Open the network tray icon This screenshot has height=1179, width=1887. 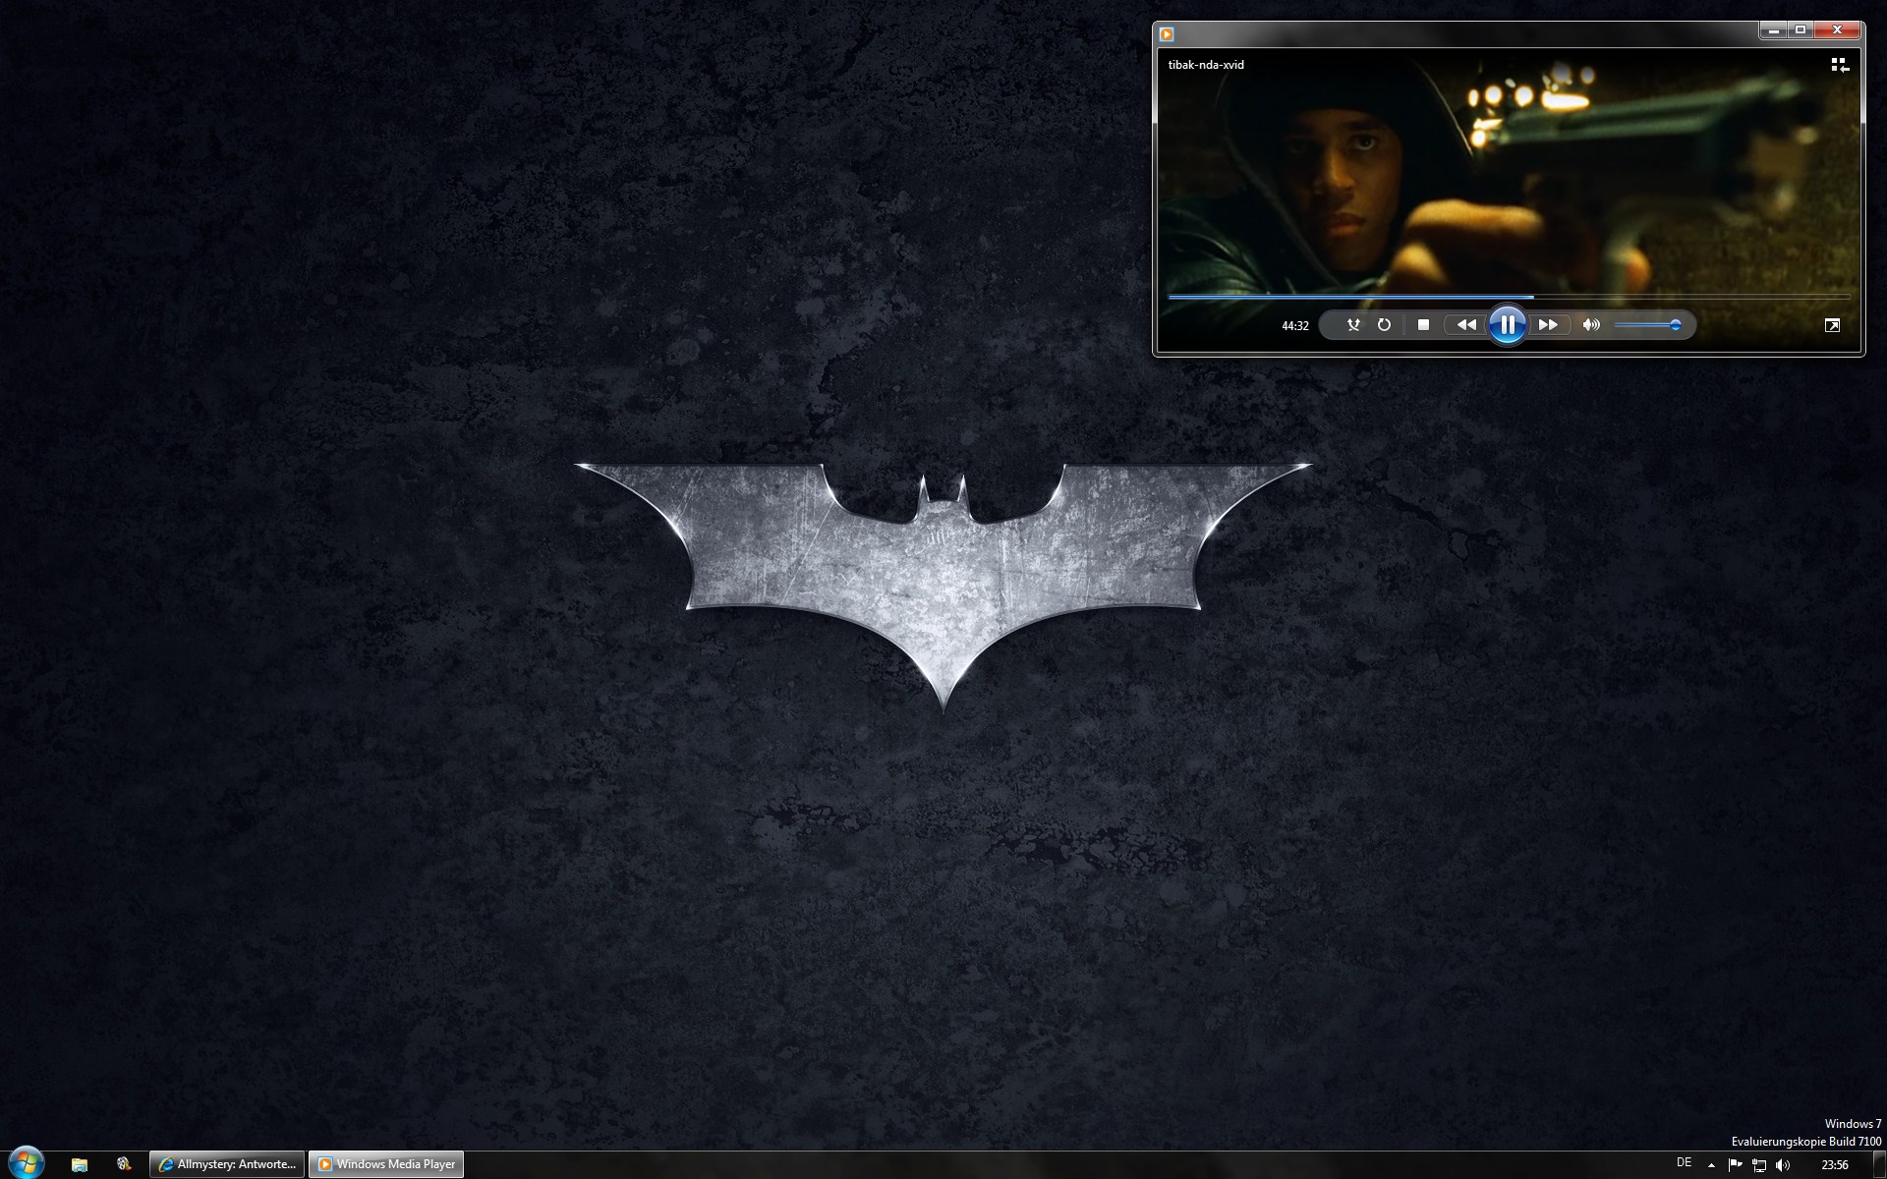1759,1165
